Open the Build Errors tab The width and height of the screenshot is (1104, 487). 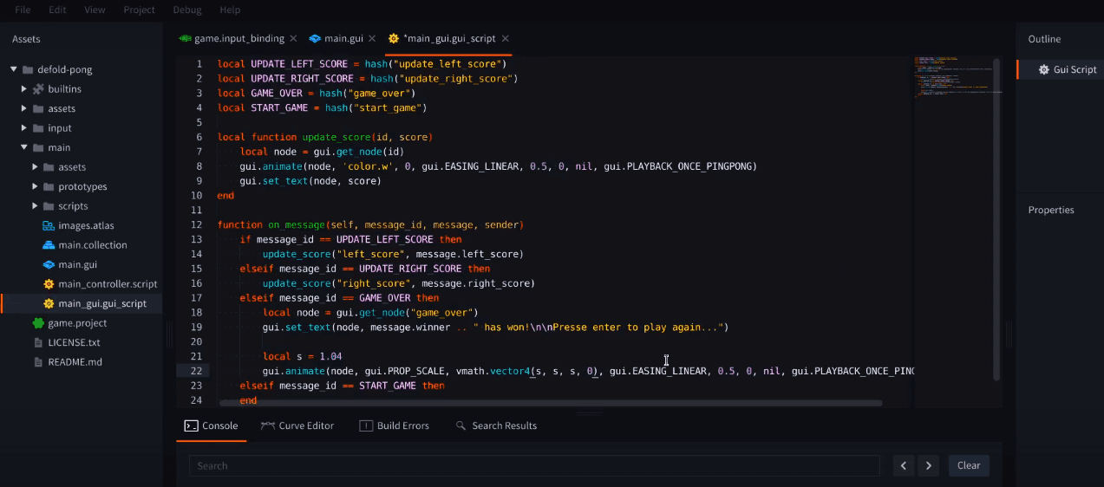click(394, 425)
